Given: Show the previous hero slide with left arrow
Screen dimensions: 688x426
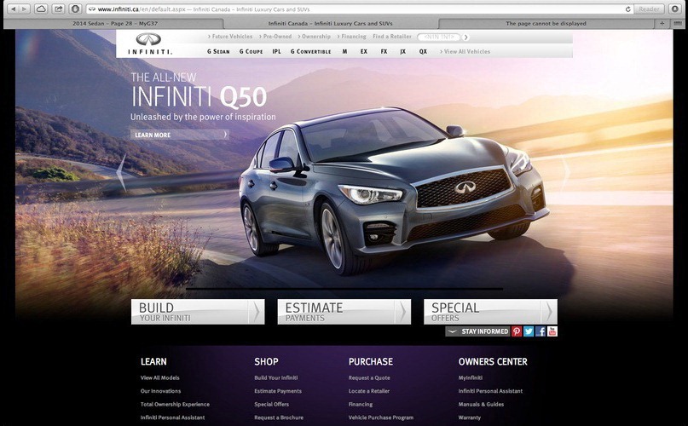Looking at the screenshot, I should (122, 173).
